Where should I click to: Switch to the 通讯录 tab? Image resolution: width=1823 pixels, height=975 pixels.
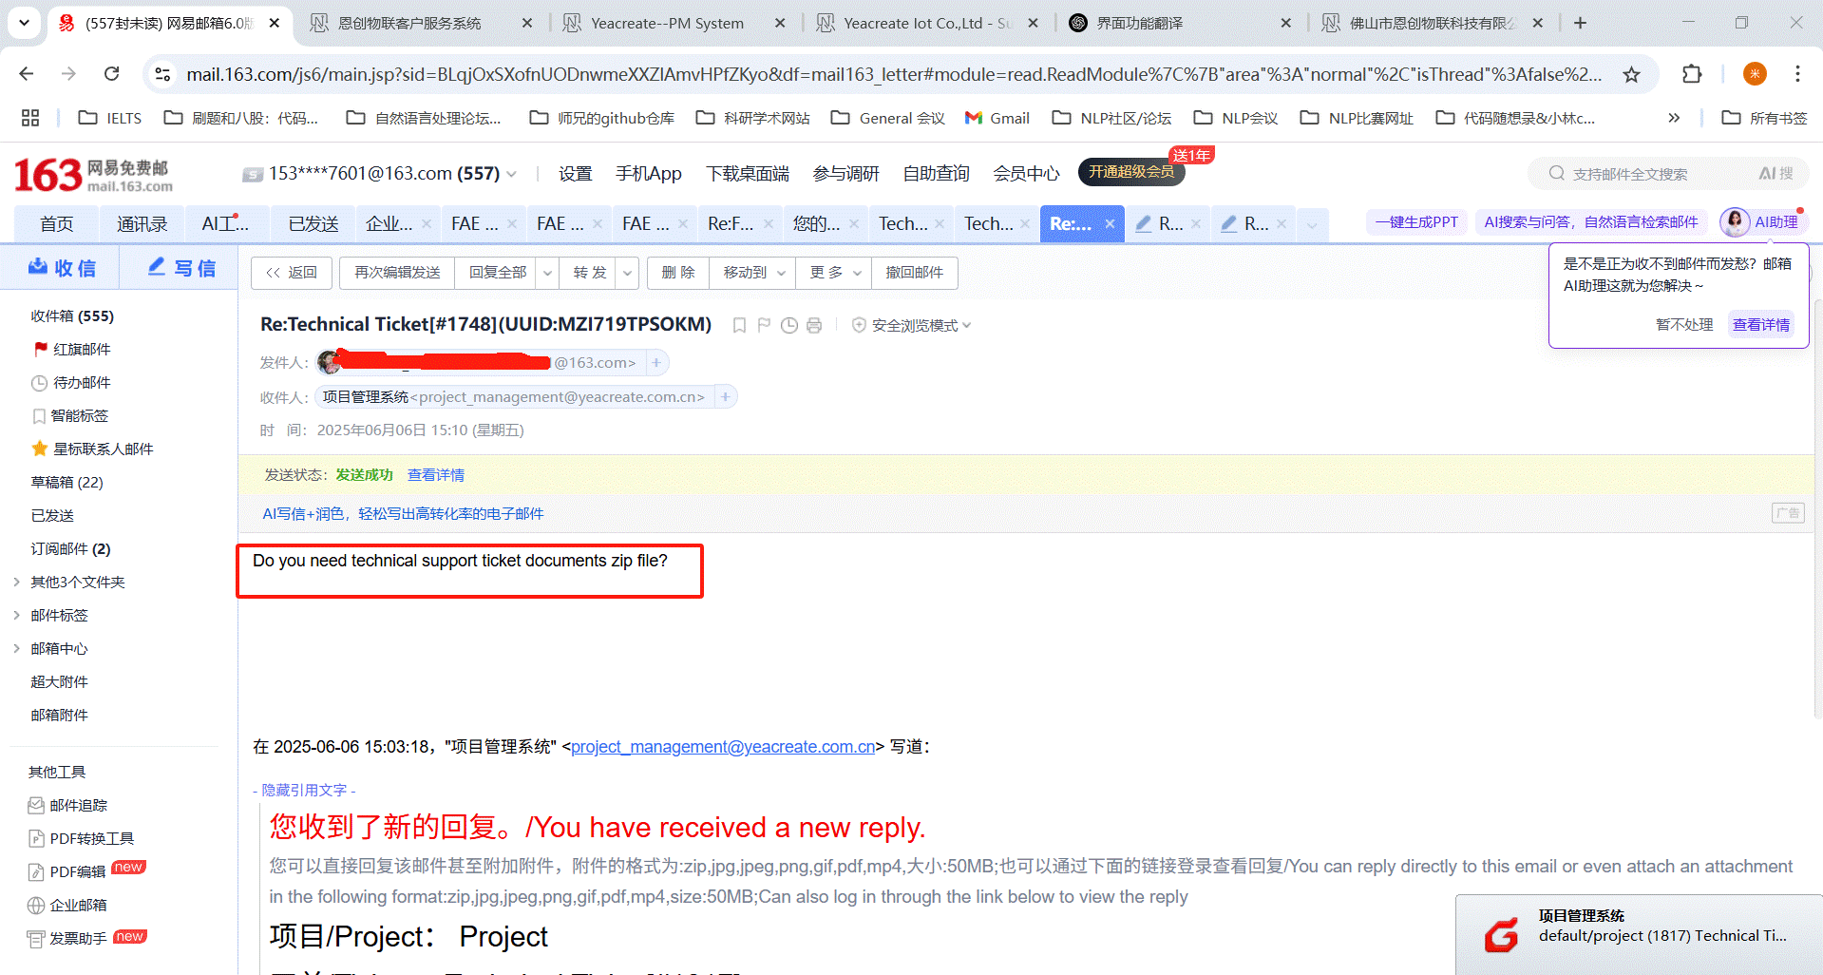coord(142,224)
